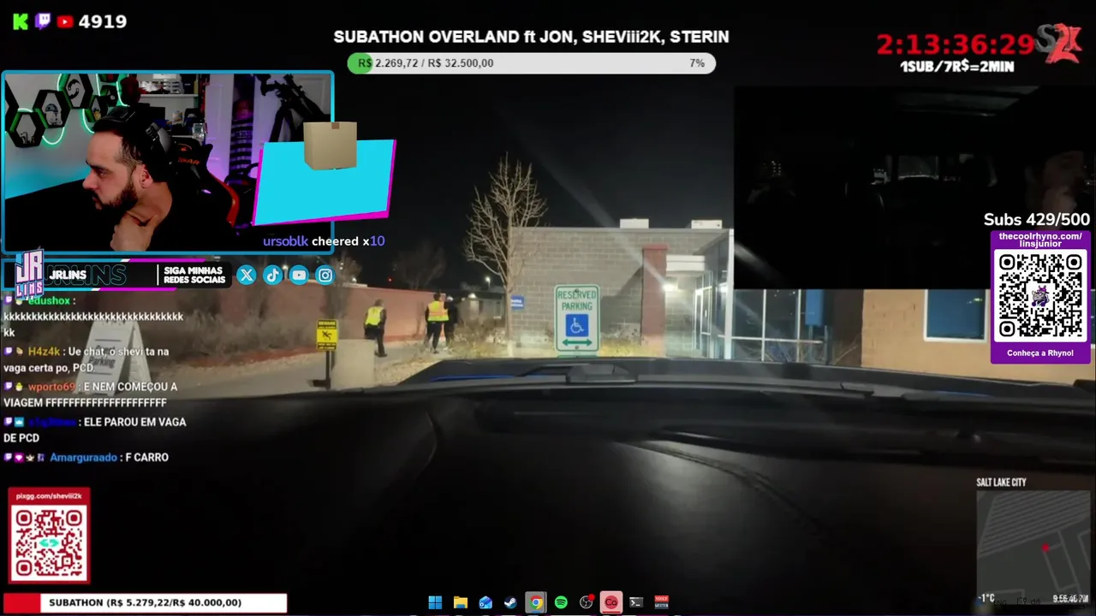Click SIGA MINHAS REDES SOCIAIS text
Viewport: 1096px width, 616px height.
pyautogui.click(x=194, y=275)
